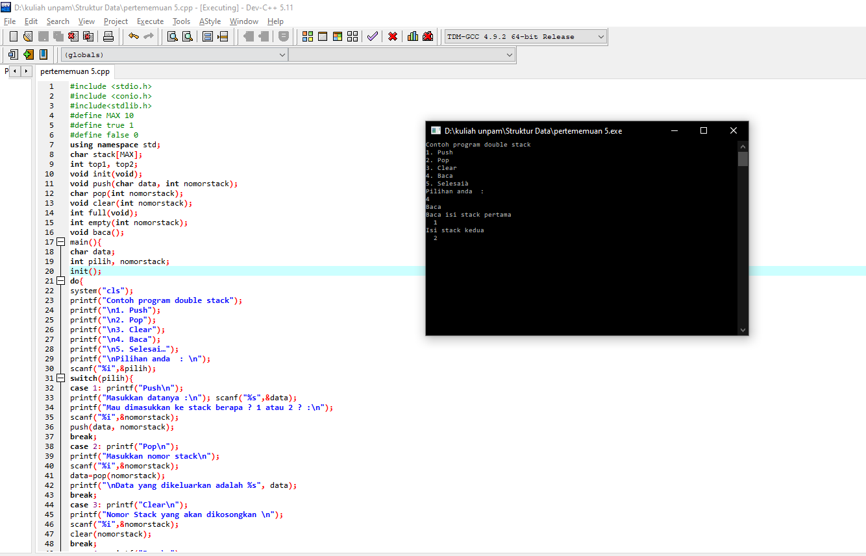Image resolution: width=866 pixels, height=556 pixels.
Task: Click the Goto line icon
Action: pyautogui.click(x=223, y=36)
